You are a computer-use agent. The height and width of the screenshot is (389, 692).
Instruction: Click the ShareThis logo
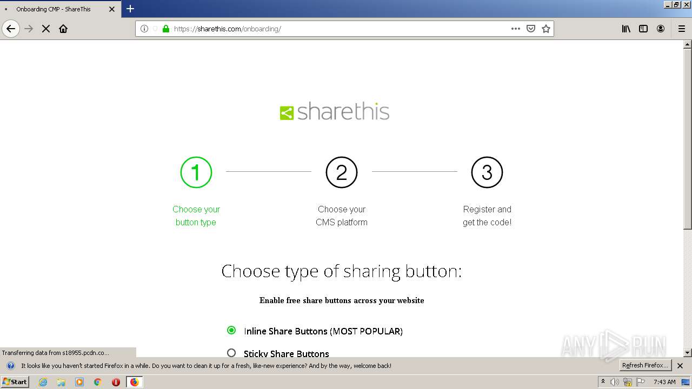point(335,112)
